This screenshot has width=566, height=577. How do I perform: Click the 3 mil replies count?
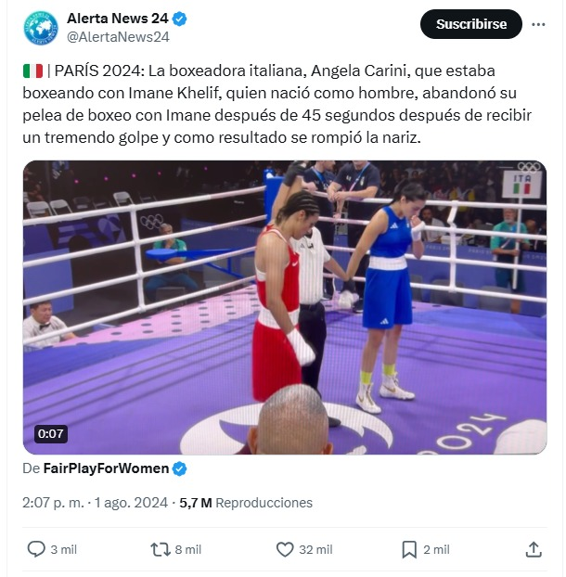point(64,550)
